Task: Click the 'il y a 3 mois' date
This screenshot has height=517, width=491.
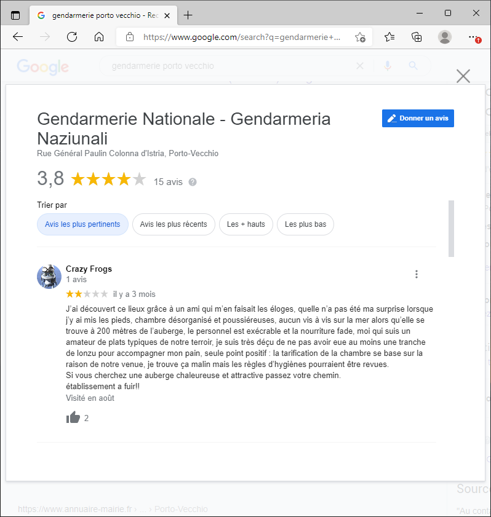Action: pyautogui.click(x=134, y=294)
